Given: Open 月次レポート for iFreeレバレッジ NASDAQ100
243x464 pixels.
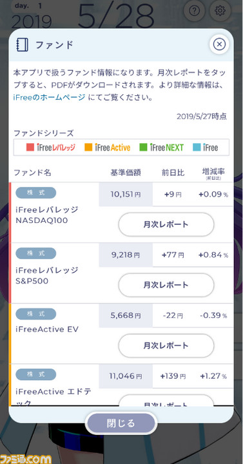Looking at the screenshot, I should point(166,224).
